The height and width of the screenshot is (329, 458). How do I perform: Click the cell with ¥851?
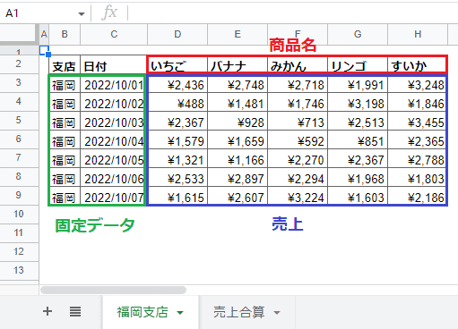click(358, 140)
